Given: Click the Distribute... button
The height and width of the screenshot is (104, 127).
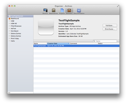Looking at the screenshot, I should point(110,29).
